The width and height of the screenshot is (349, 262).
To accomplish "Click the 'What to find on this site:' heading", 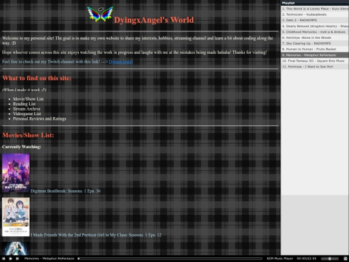I will (x=37, y=78).
